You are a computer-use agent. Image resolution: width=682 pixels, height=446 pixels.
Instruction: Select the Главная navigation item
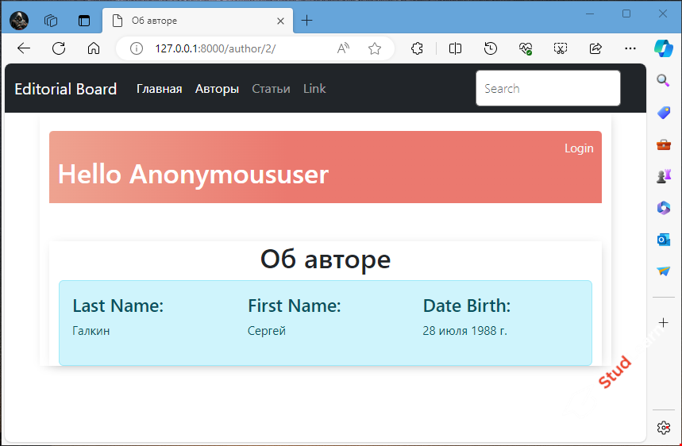pos(159,89)
